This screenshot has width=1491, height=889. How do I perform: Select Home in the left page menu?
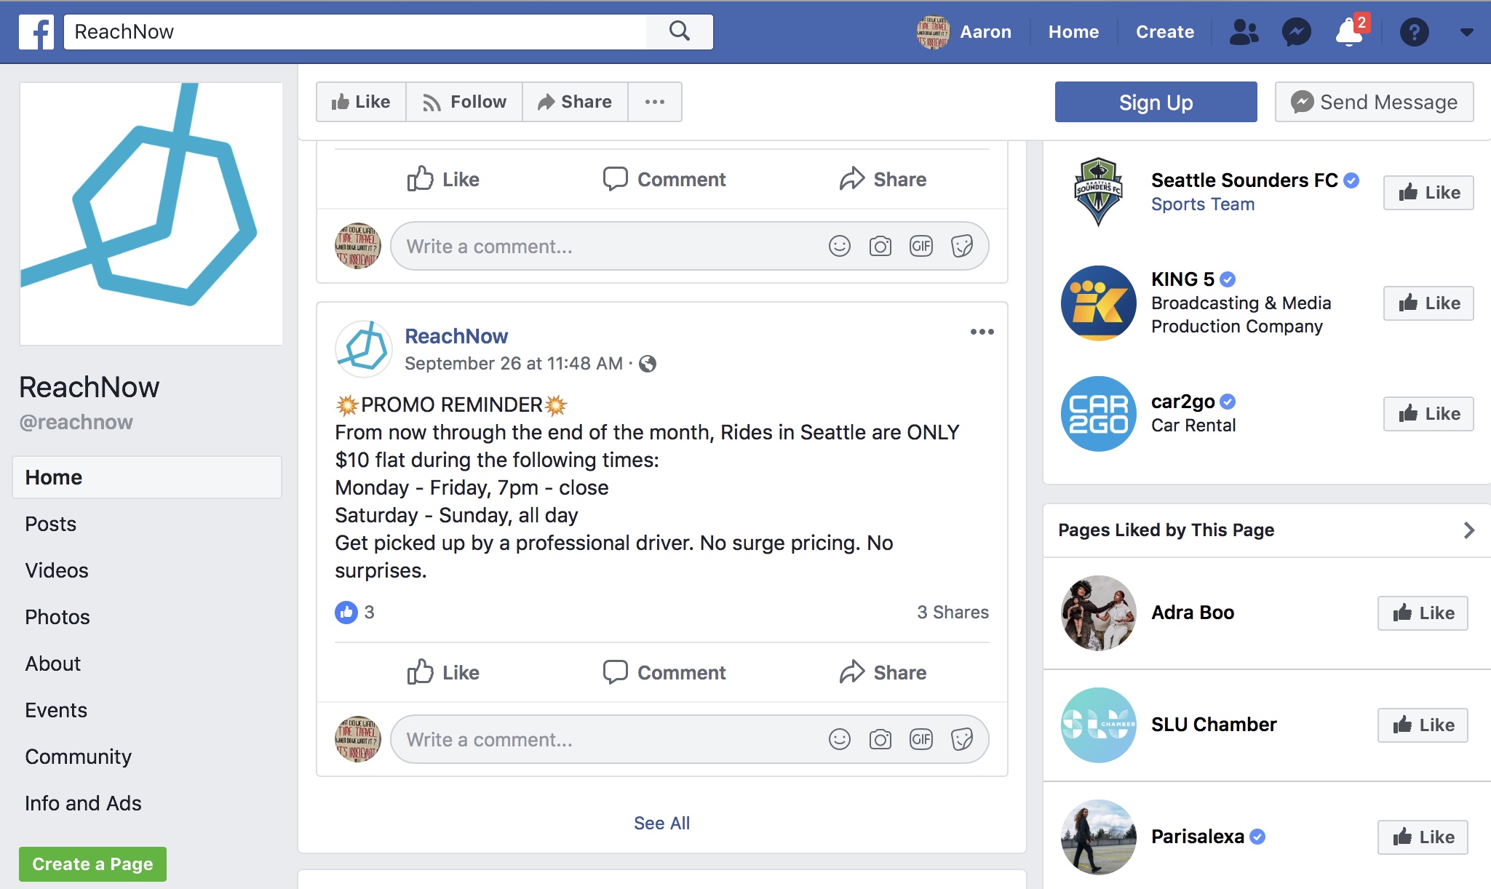pos(147,477)
